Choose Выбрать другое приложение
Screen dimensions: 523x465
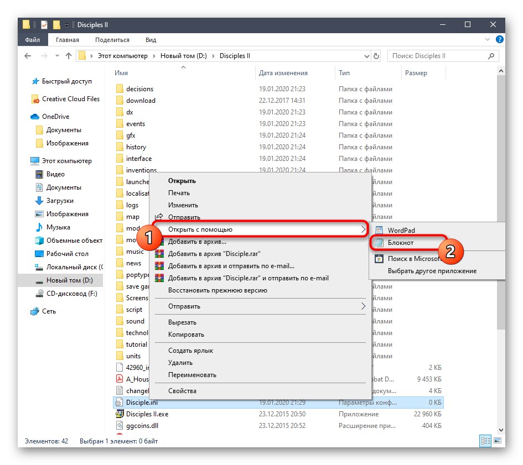click(432, 271)
